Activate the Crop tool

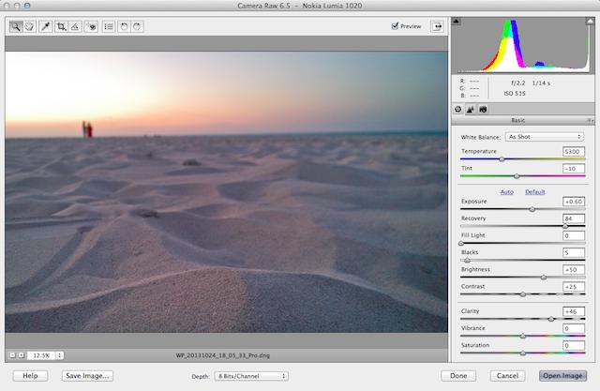(x=61, y=26)
